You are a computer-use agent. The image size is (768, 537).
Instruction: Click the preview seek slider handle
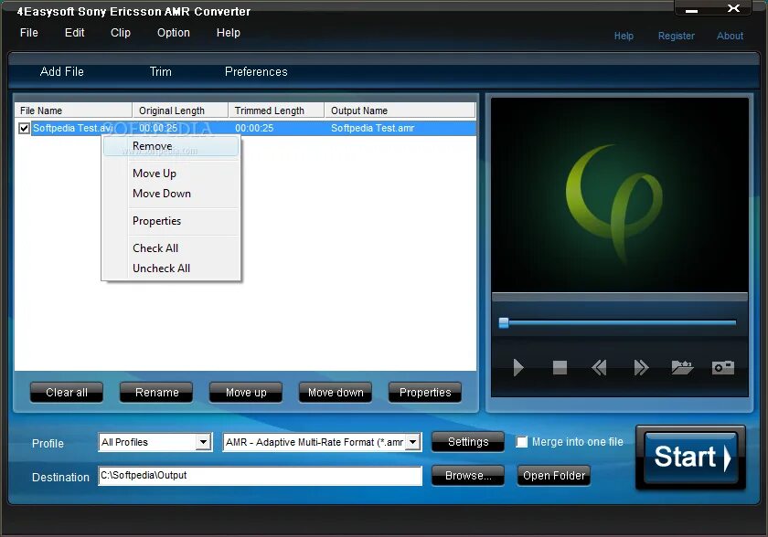click(x=504, y=322)
